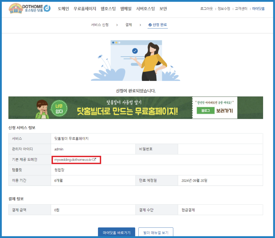
Task: Select the 신청 완료 step
Action: [x=158, y=25]
